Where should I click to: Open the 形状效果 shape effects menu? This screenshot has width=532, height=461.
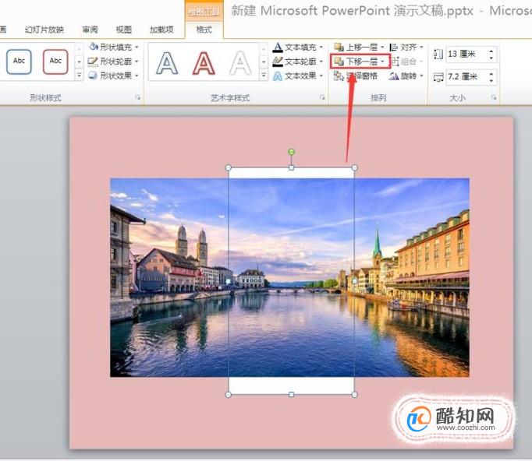click(114, 76)
